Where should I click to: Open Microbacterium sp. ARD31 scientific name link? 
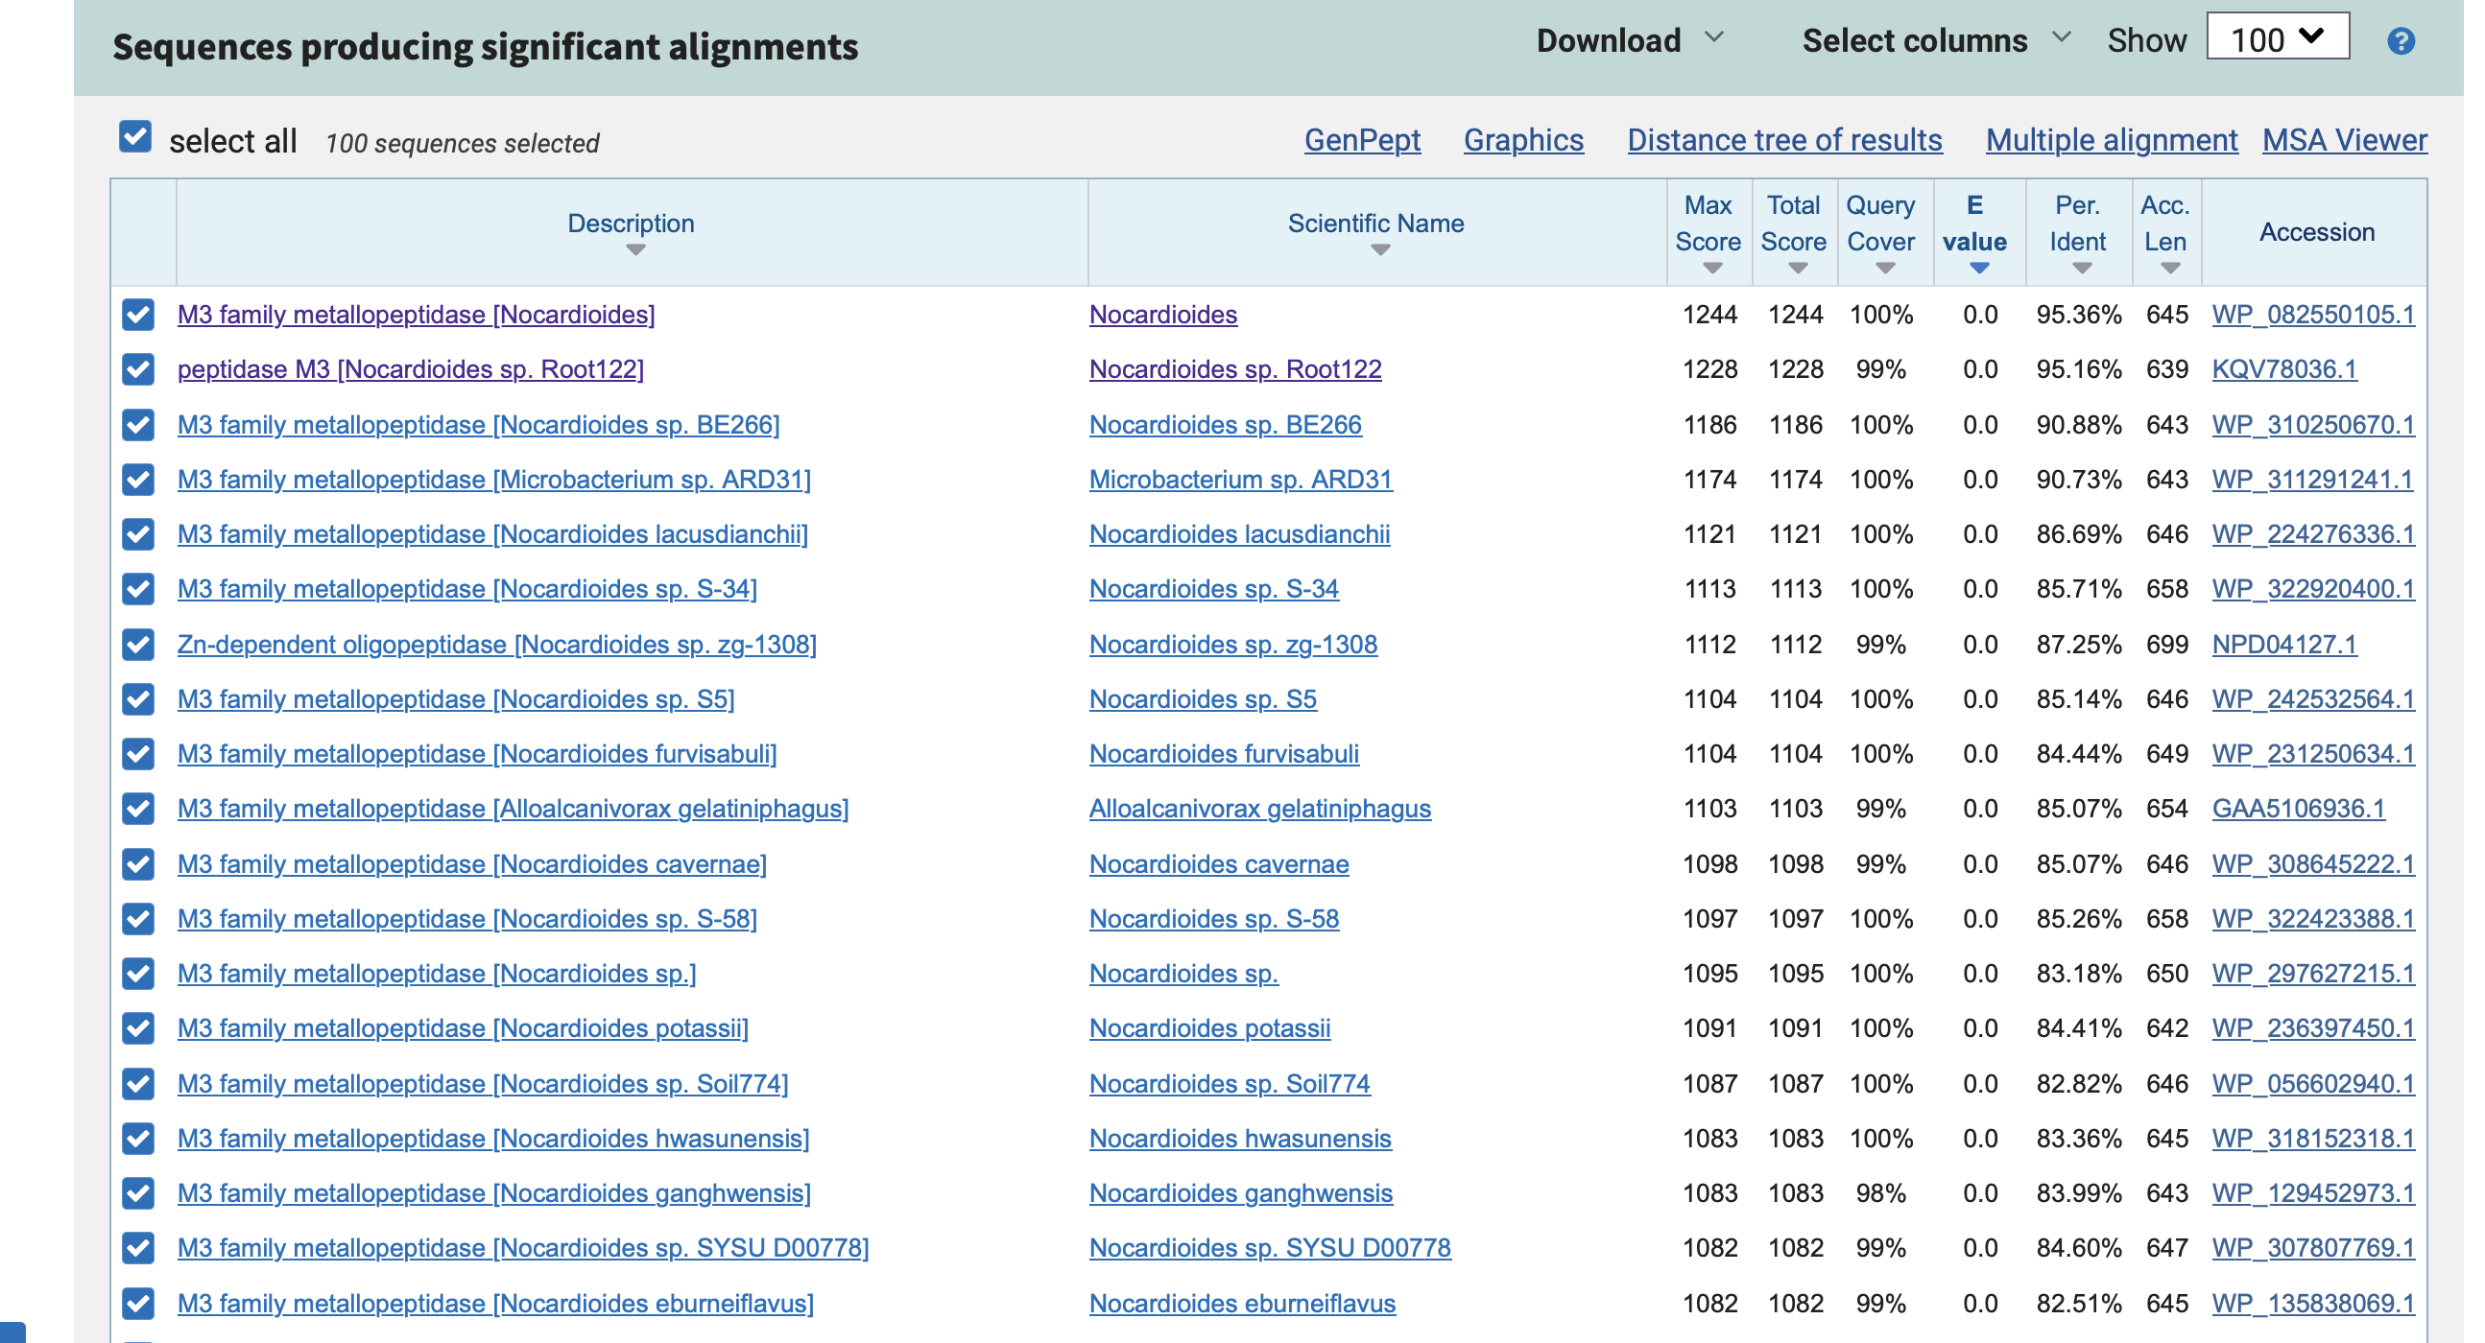click(1240, 481)
